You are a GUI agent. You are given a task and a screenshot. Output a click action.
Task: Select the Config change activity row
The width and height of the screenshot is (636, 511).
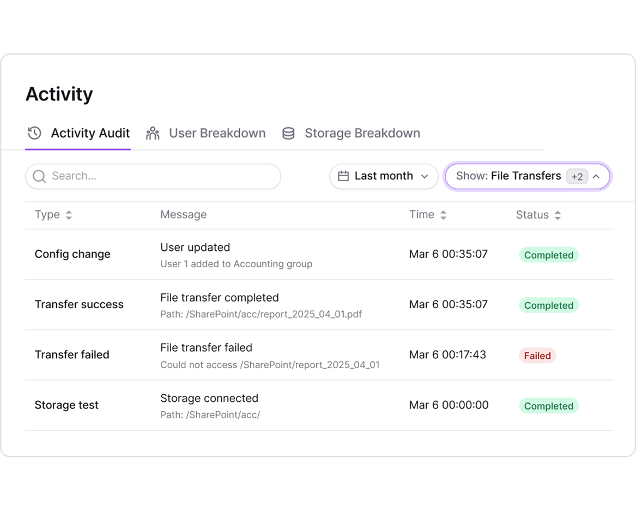(x=72, y=254)
